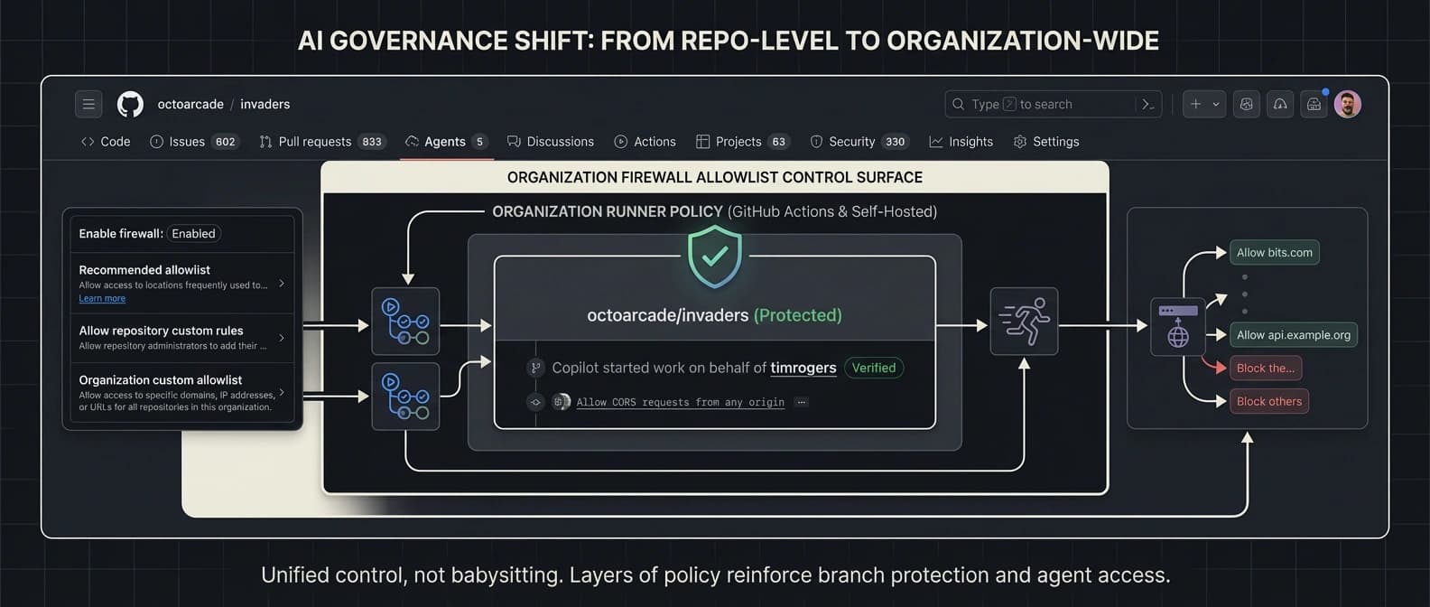Expand the Recommended allowlist chevron

282,284
